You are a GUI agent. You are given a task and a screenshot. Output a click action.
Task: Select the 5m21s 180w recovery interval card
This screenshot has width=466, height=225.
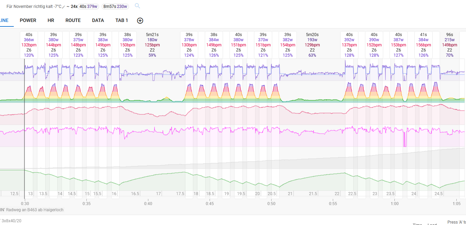152,45
